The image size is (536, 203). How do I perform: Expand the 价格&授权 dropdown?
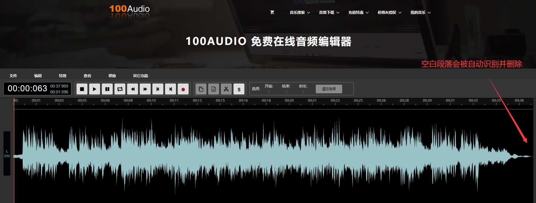coord(390,12)
